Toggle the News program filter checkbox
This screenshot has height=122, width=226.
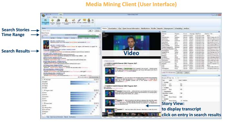(43, 93)
